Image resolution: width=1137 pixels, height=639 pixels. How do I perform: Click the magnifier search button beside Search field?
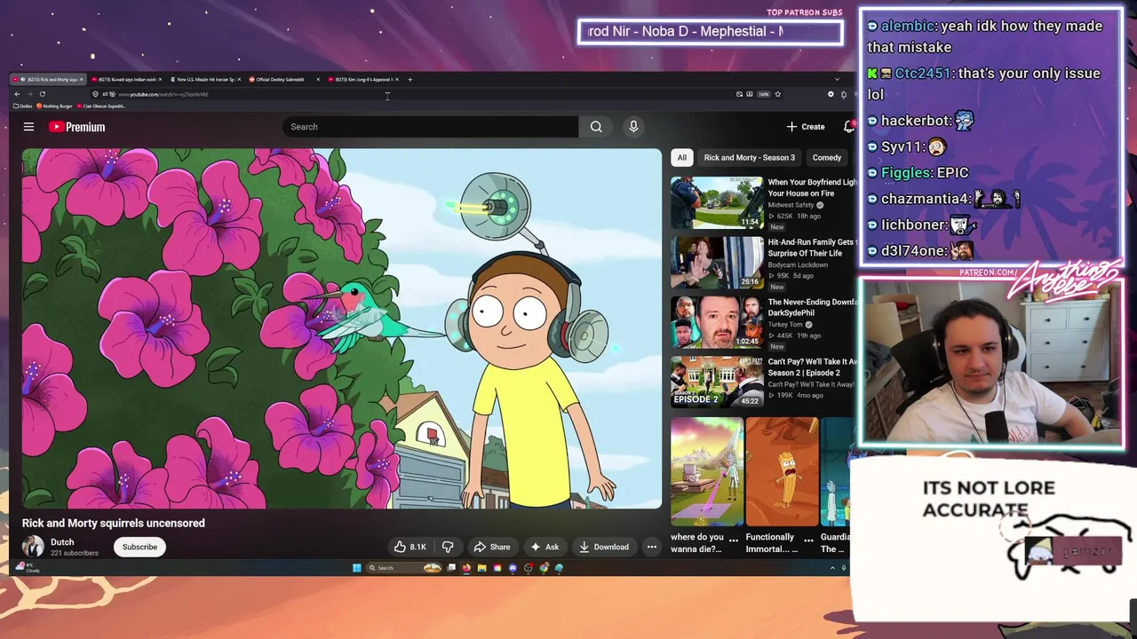596,127
